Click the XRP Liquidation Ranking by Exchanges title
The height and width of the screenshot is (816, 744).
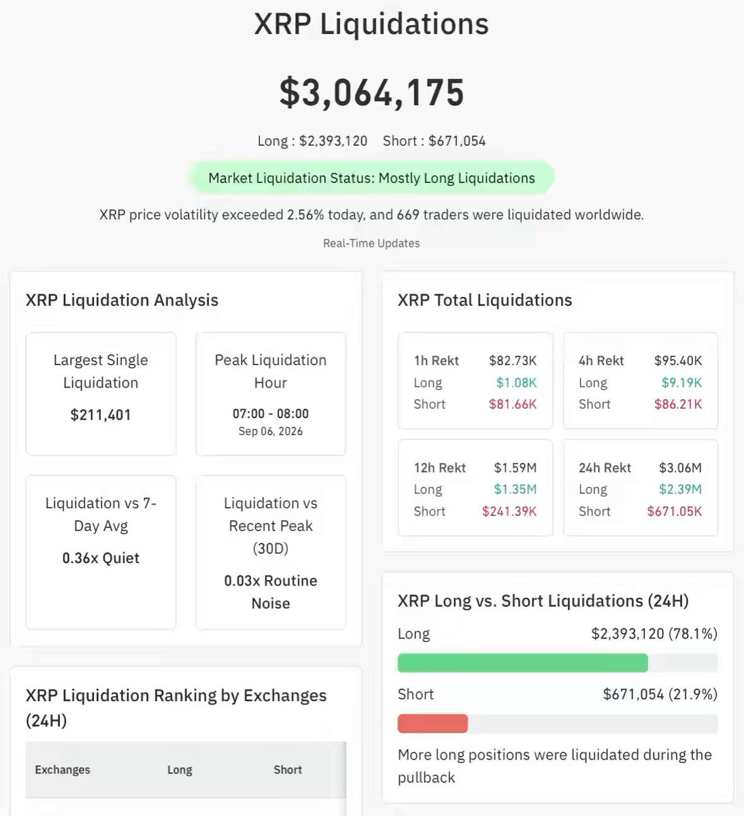coord(176,708)
